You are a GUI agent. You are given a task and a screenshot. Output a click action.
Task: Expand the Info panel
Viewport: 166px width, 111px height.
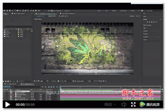tap(144, 14)
